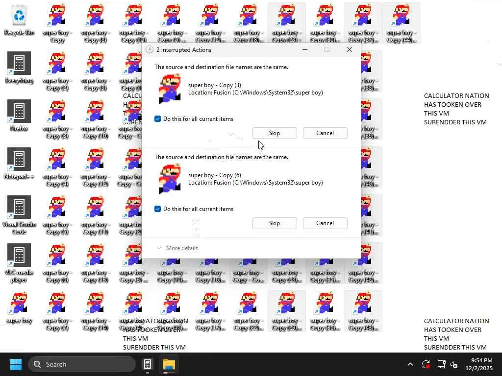Minimize the 2 Interrupted Actions dialog

point(305,49)
